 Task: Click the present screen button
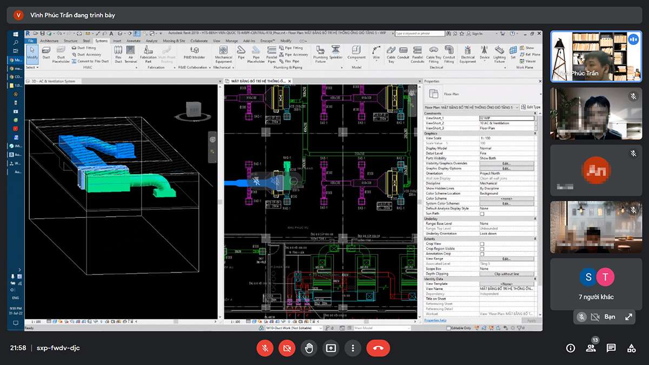click(331, 348)
